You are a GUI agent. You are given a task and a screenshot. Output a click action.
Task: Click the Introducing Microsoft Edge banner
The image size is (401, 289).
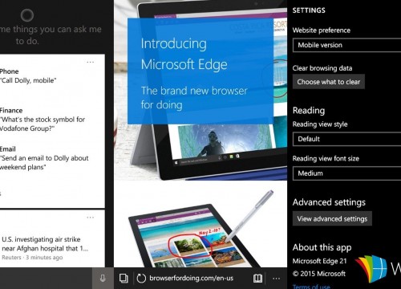(200, 71)
